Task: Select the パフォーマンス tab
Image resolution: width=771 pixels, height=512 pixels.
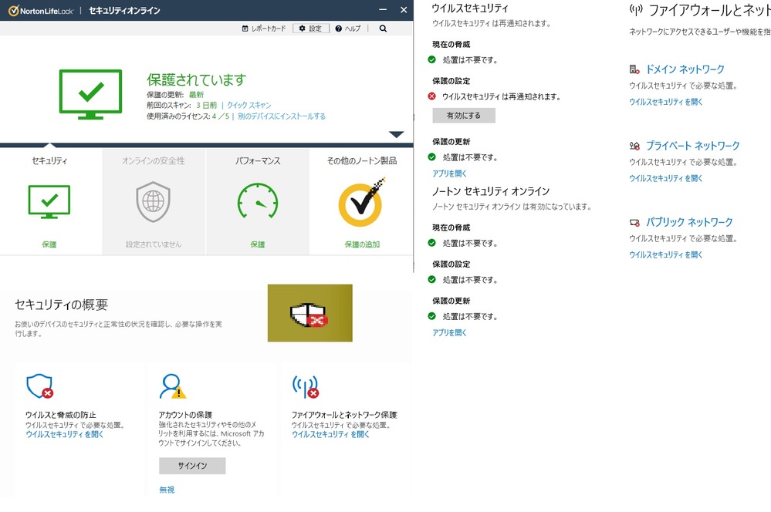Action: (258, 160)
